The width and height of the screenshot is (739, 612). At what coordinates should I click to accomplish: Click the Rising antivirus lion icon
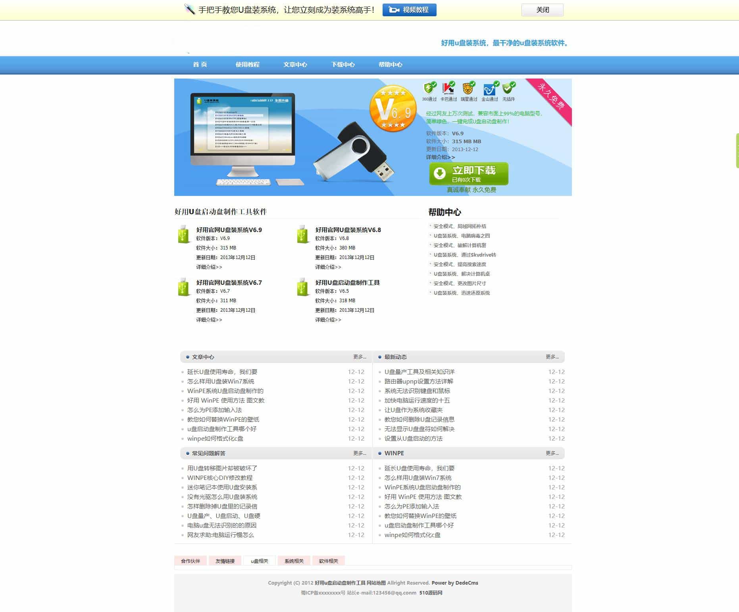click(x=469, y=88)
